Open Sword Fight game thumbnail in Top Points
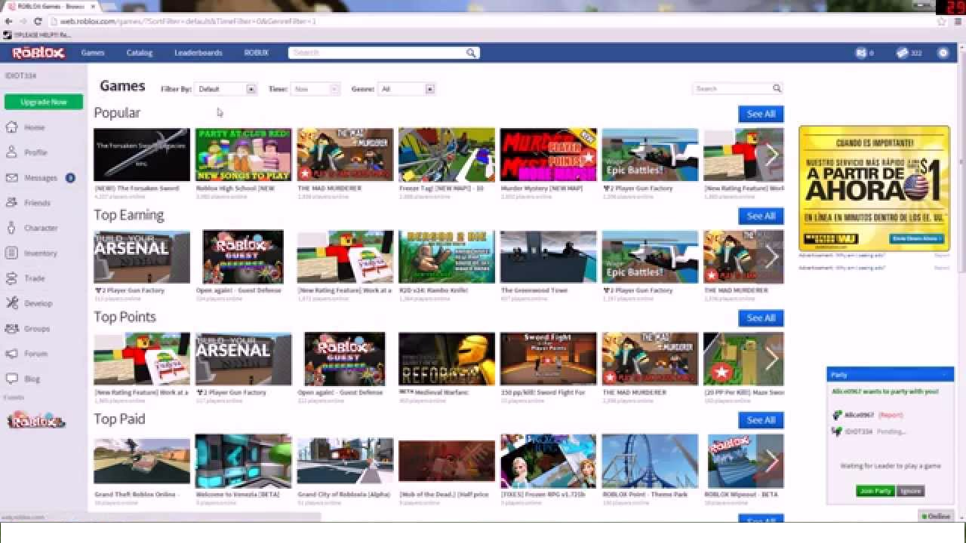This screenshot has width=966, height=543. 549,359
